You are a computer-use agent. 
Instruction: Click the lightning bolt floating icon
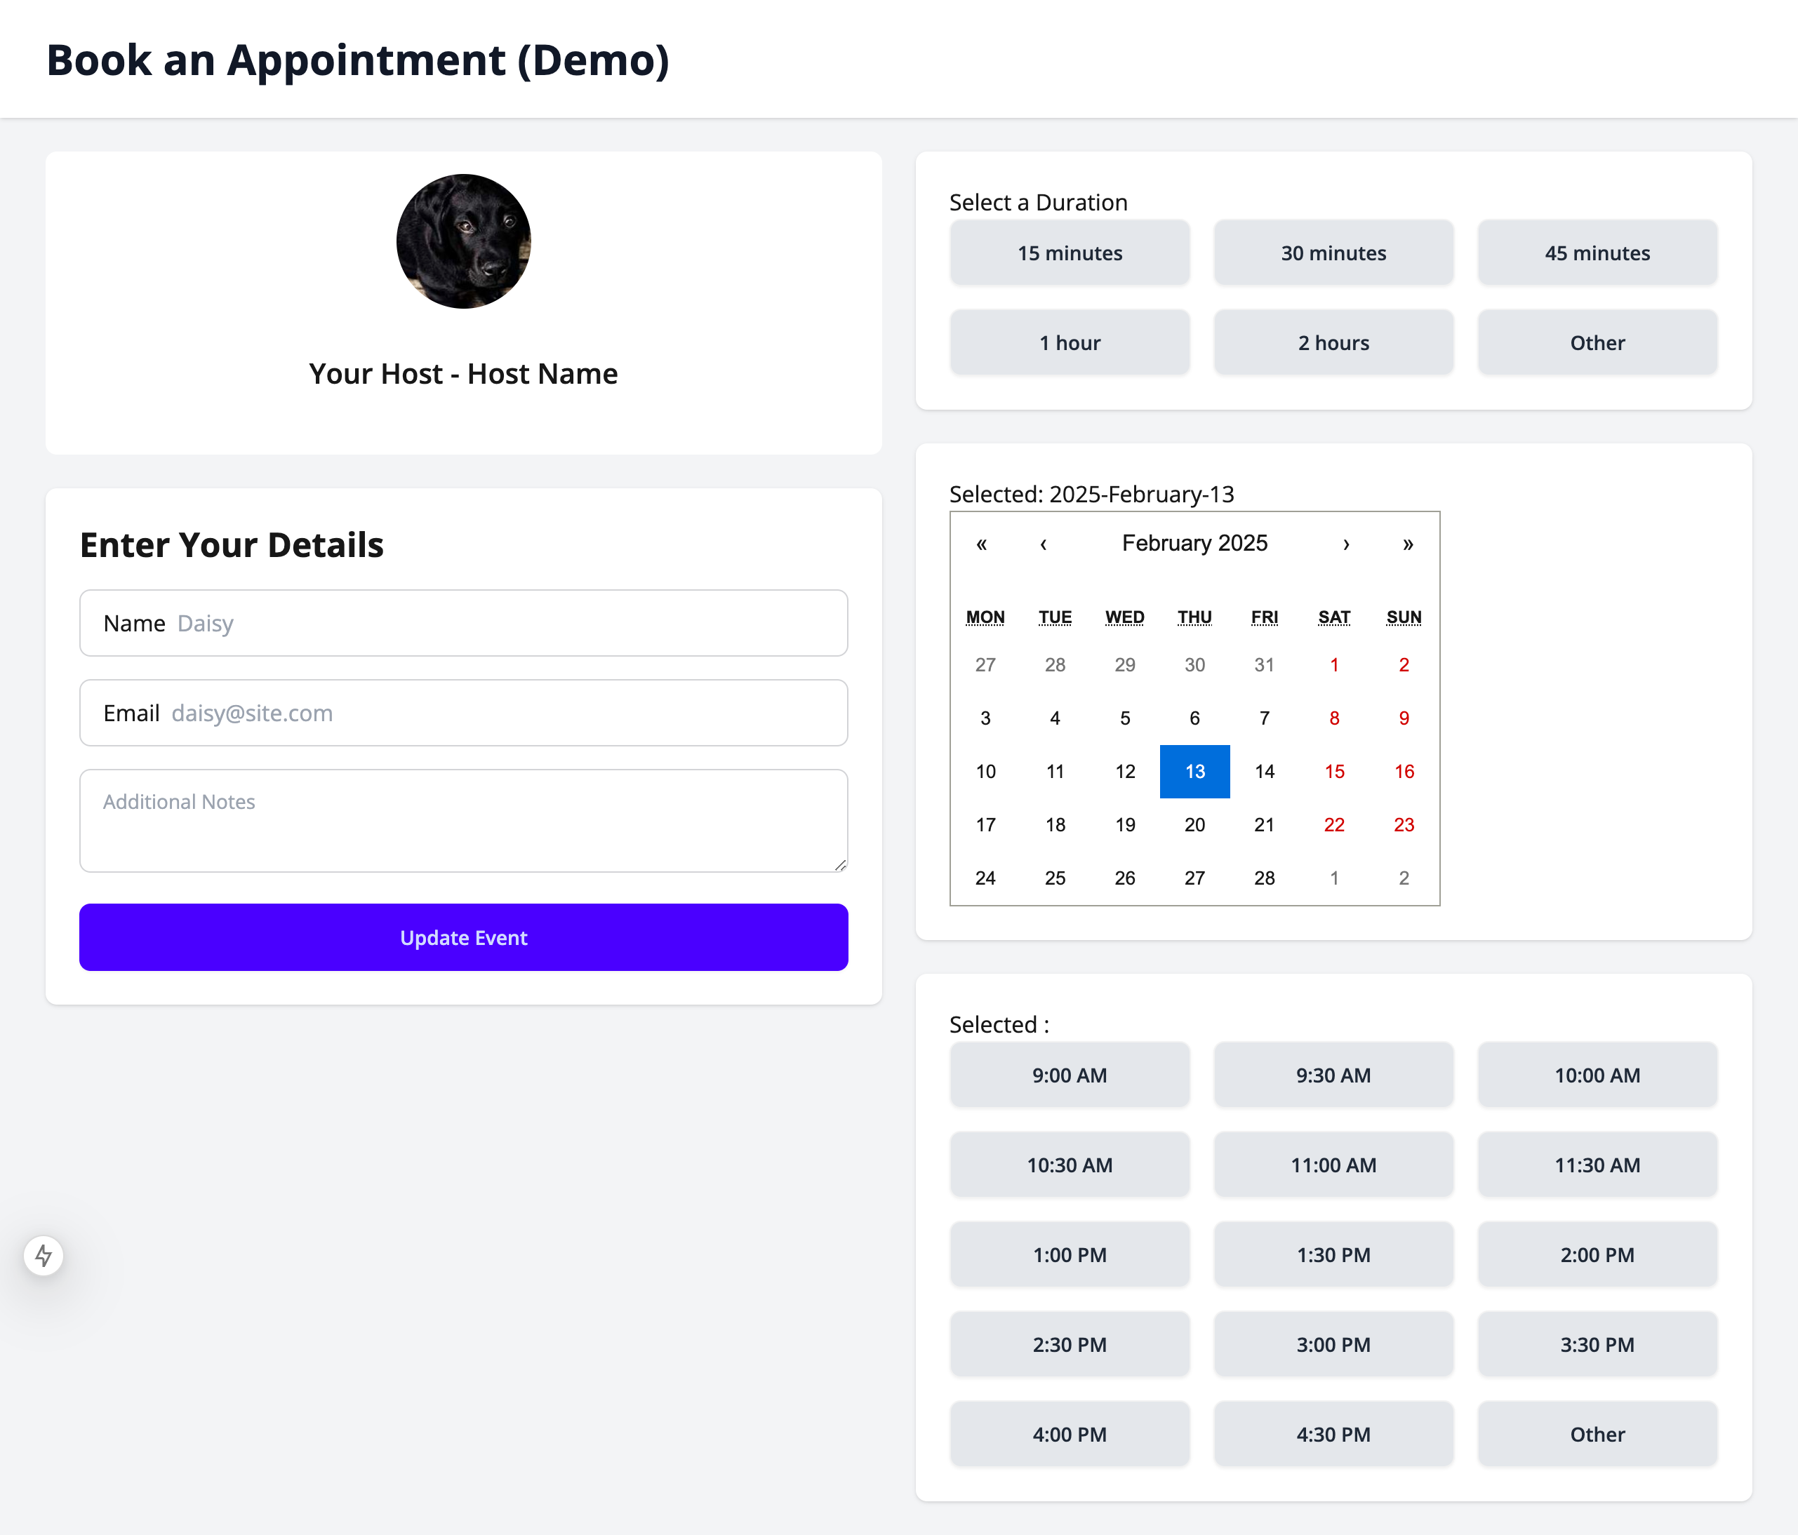pos(44,1255)
